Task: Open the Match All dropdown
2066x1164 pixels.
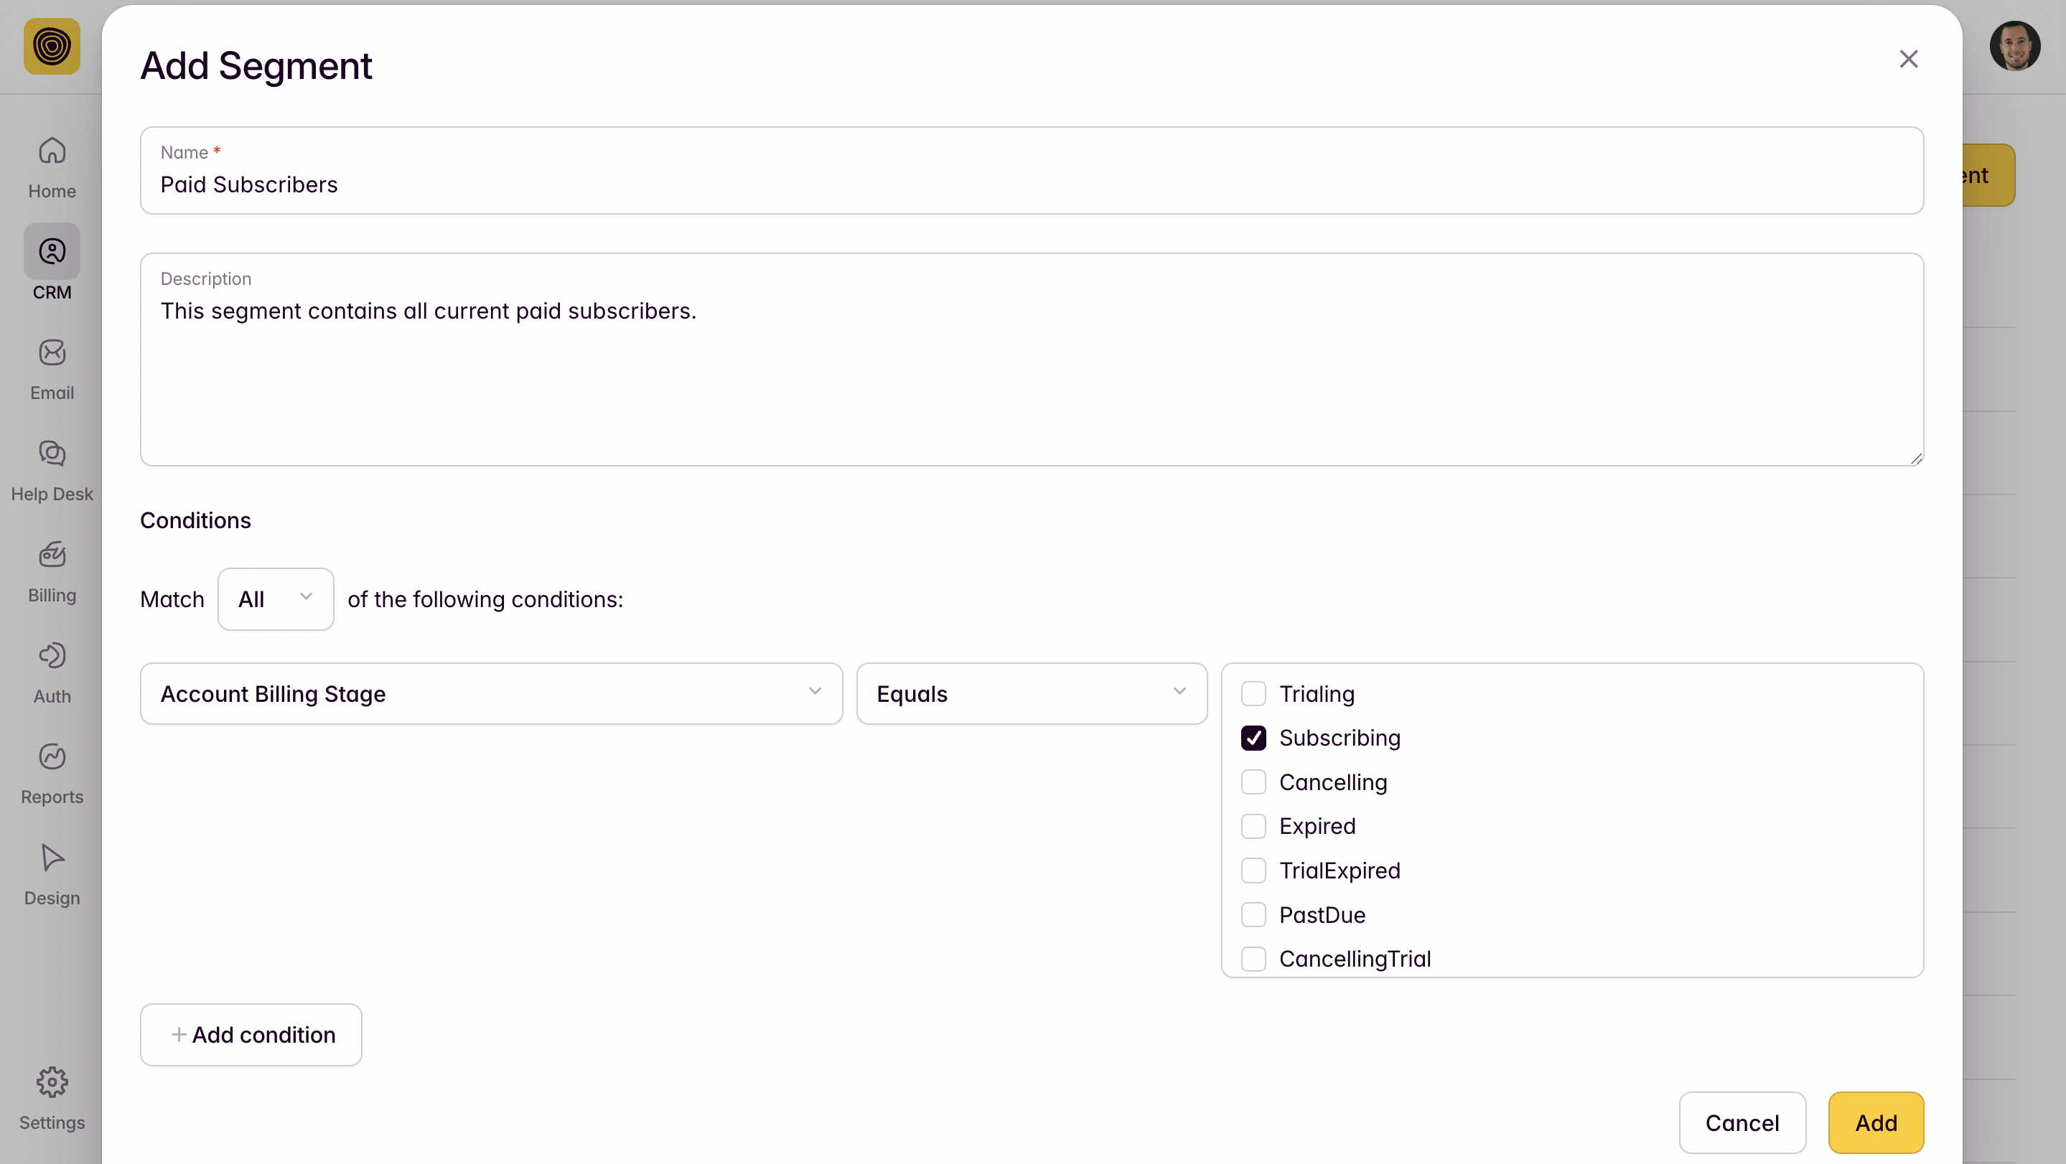Action: 275,599
